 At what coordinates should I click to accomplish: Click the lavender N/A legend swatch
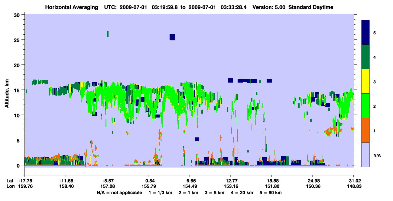[x=365, y=155]
